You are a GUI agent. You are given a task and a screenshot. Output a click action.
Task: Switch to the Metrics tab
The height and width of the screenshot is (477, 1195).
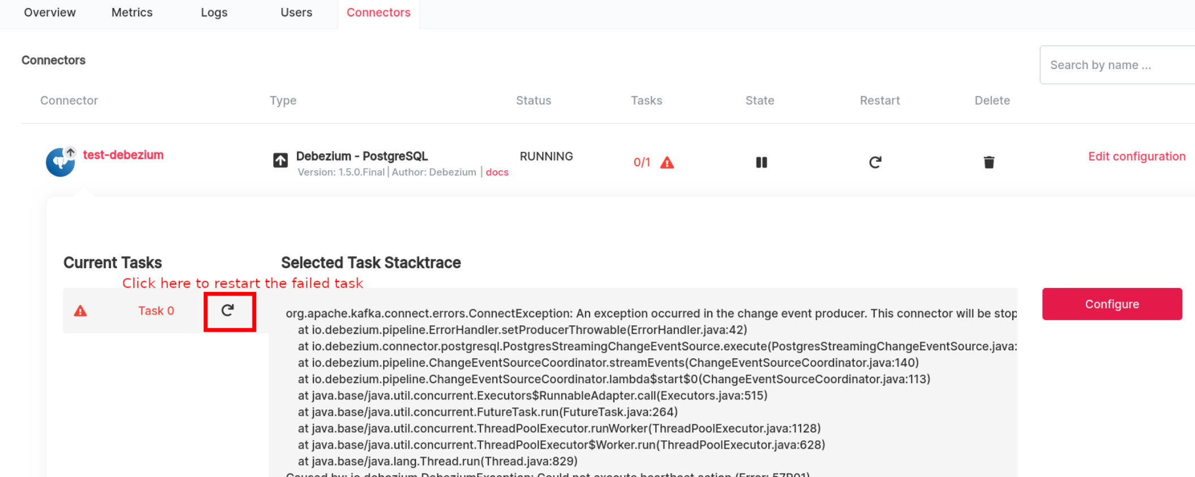click(132, 12)
